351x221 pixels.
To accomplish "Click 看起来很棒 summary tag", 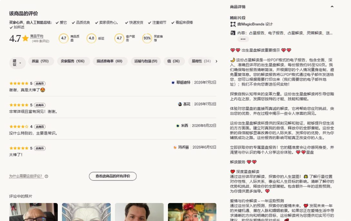I will [x=182, y=23].
